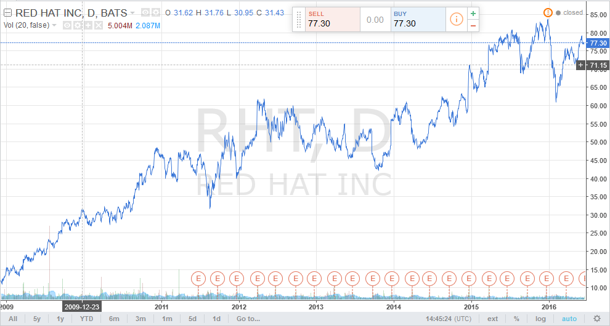
Task: Click the 2009-12-23 crosshair date label
Action: [82, 307]
